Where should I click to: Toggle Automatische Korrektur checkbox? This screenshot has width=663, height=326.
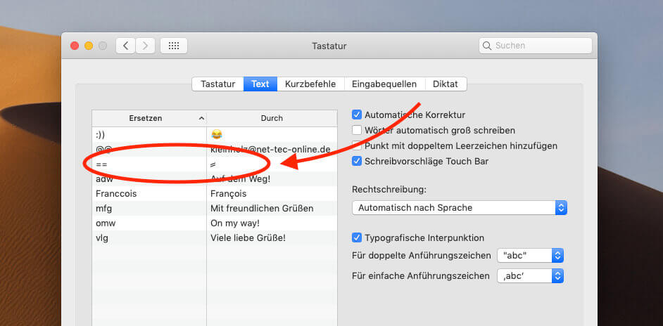click(x=357, y=115)
